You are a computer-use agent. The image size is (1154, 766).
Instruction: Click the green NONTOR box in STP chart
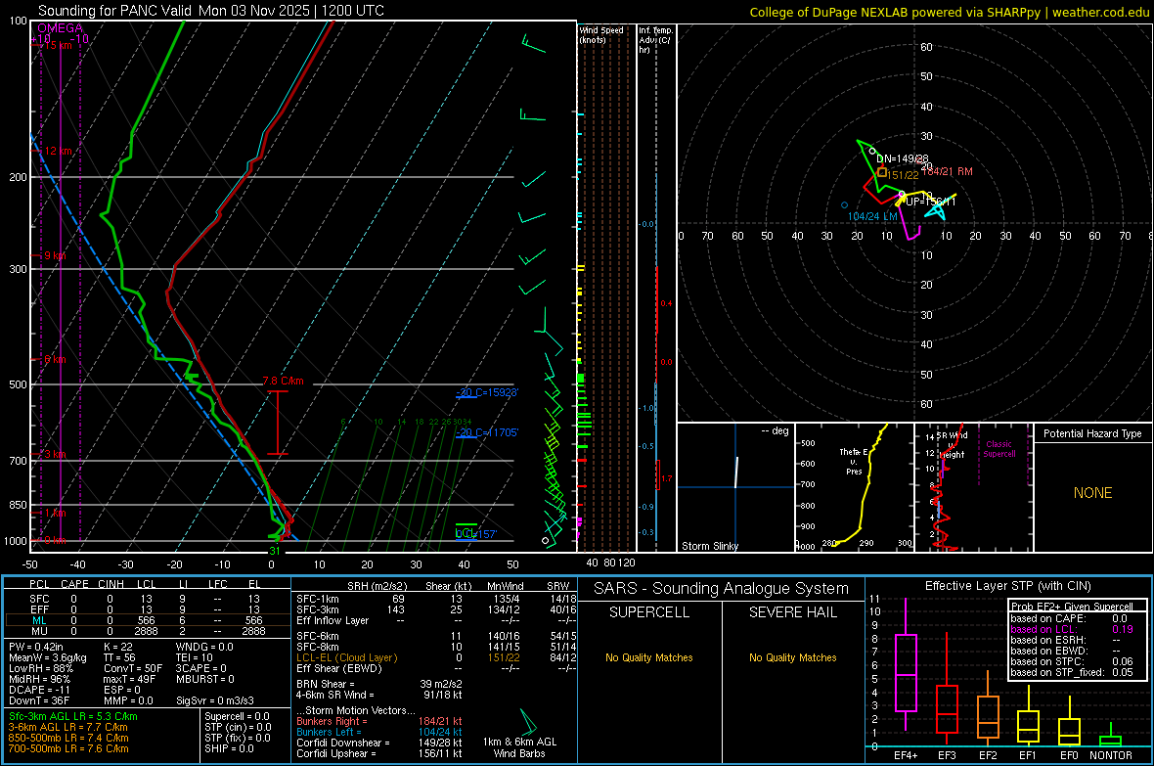click(x=1110, y=741)
